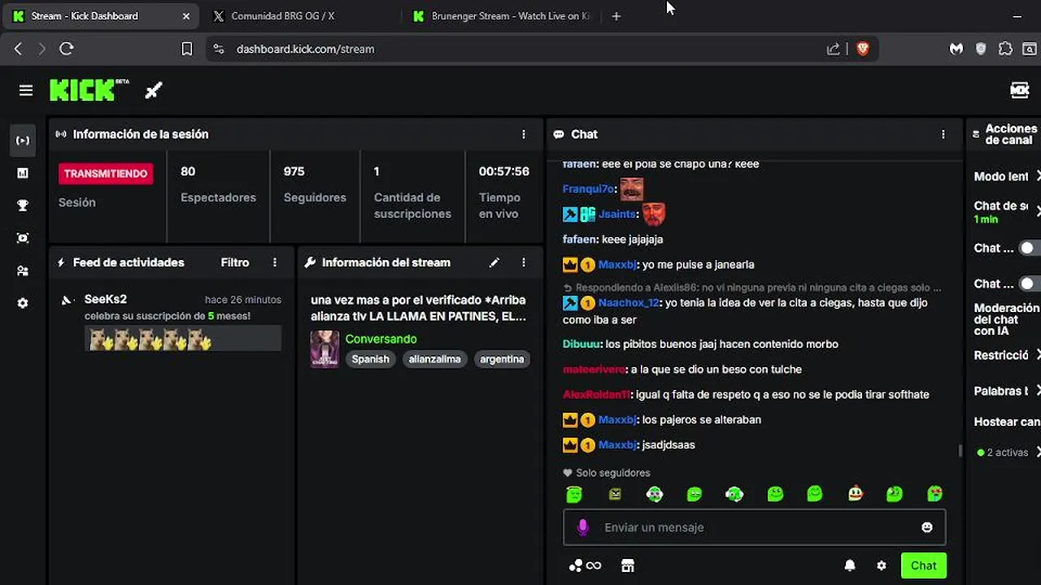Open the trophy achievements icon in the sidebar

tap(23, 206)
